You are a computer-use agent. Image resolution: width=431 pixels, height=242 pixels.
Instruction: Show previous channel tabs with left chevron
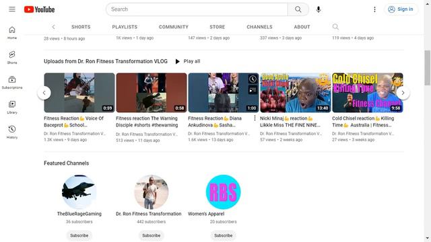[54, 27]
